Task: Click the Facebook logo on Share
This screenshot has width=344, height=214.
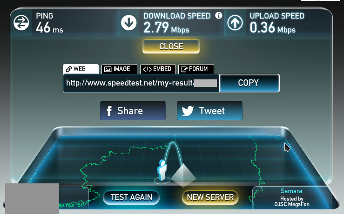Action: [109, 111]
